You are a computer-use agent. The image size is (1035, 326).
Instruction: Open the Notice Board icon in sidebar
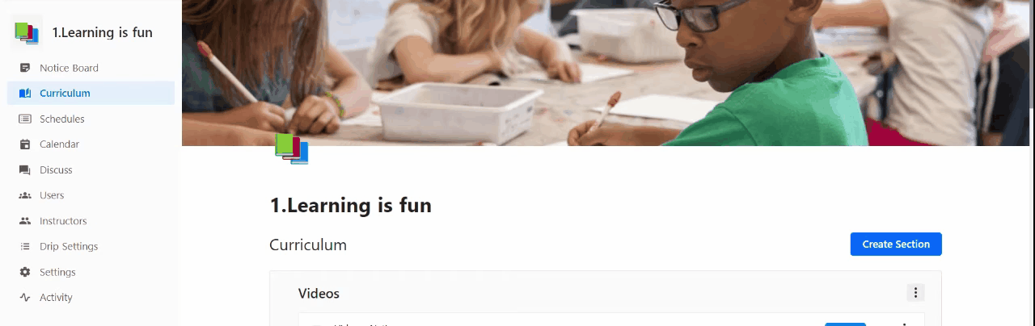(25, 68)
